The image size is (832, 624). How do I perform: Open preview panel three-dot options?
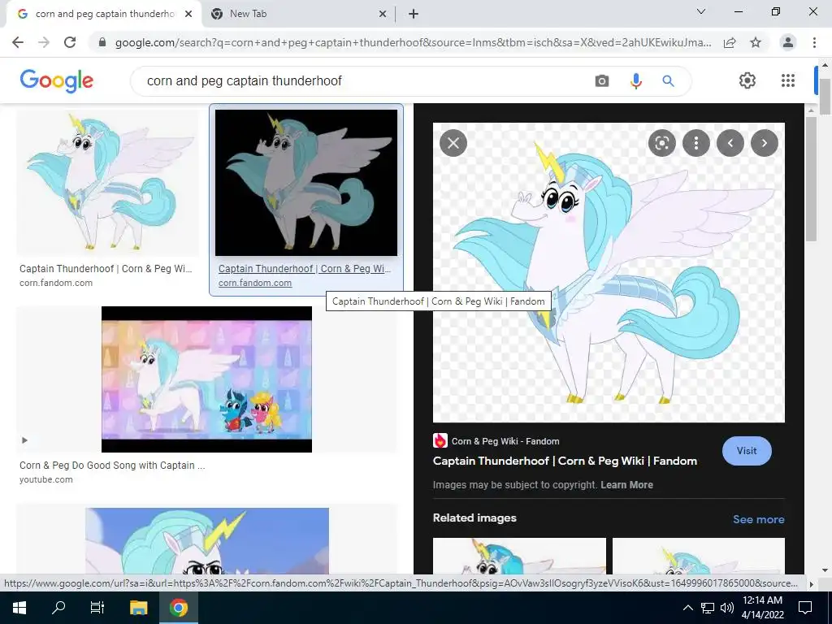tap(695, 143)
